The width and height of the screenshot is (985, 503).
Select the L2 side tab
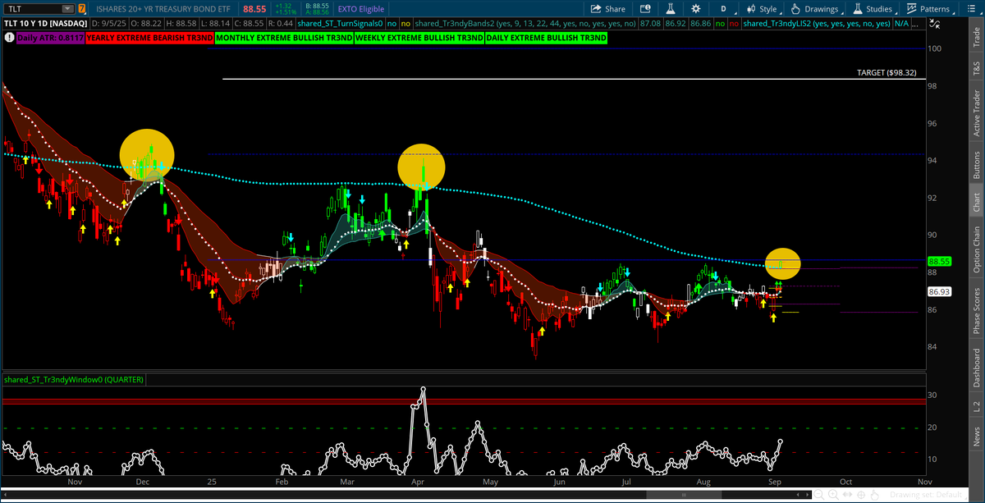pos(976,407)
